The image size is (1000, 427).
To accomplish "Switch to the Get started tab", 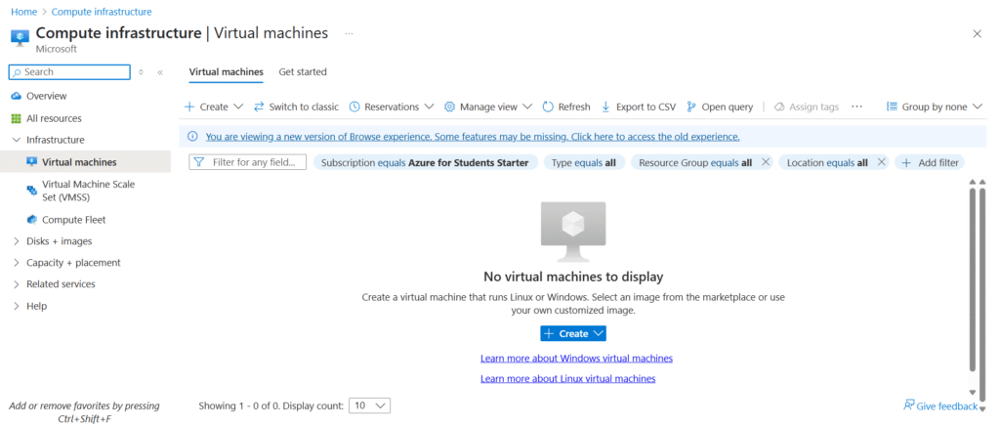I will pyautogui.click(x=303, y=72).
